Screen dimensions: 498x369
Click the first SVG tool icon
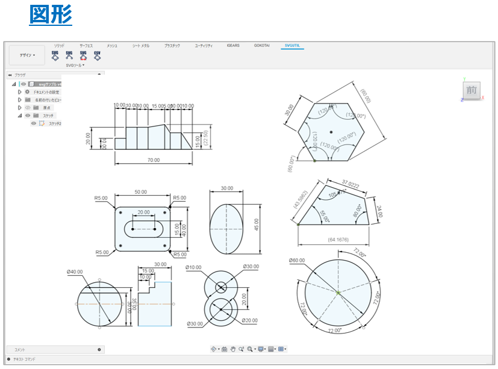(x=55, y=55)
